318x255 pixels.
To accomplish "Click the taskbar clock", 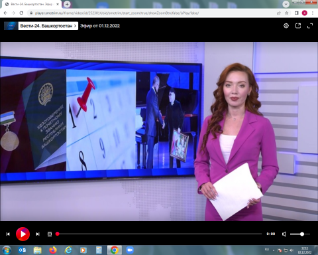I will click(x=305, y=250).
